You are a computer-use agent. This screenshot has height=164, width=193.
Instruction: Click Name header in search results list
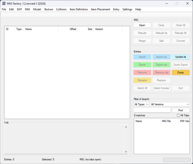click(147, 121)
